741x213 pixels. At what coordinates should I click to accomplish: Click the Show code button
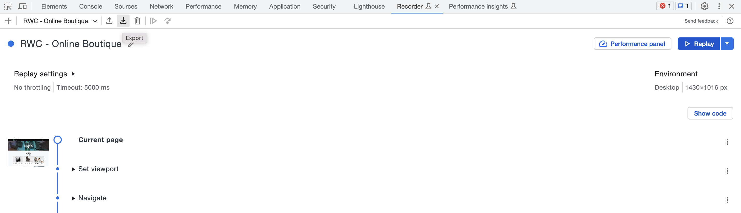[710, 114]
